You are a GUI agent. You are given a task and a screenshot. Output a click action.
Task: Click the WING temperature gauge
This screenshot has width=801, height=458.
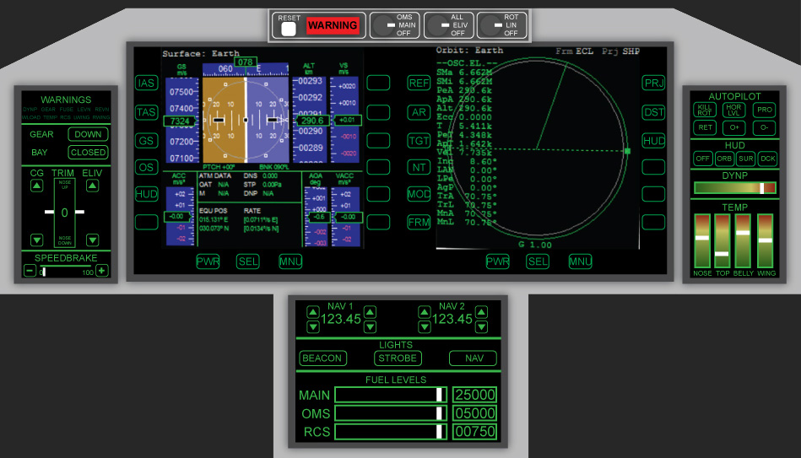point(766,240)
